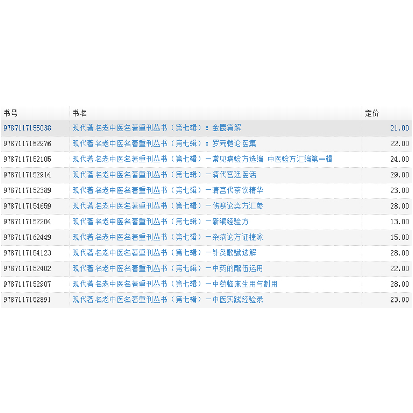Click price 28.00 in 伤寒论类方汇参 row
413x413 pixels.
(x=400, y=206)
